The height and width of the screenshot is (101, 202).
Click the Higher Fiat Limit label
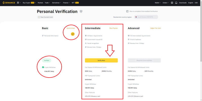(156, 28)
